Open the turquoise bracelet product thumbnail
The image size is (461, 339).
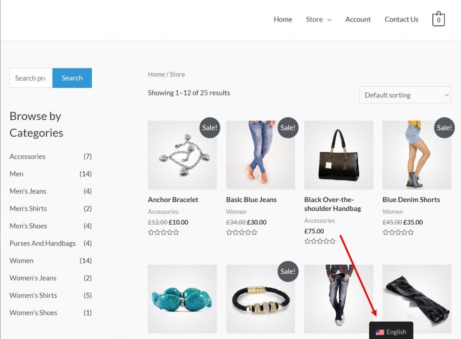[182, 299]
